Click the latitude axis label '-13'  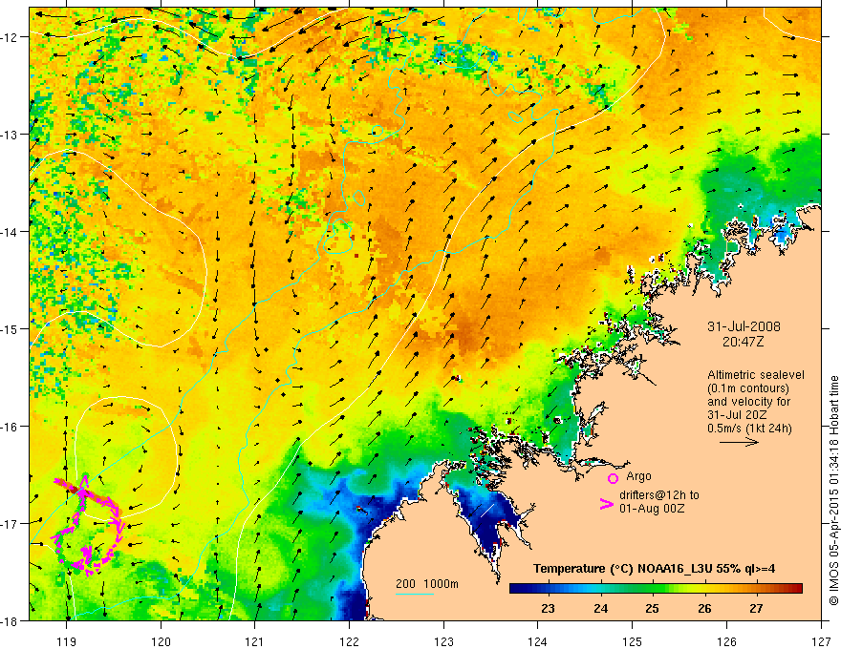[9, 134]
